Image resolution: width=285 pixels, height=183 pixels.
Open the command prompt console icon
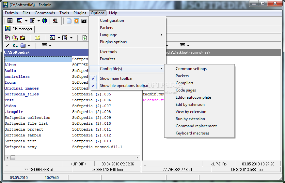coord(84,21)
